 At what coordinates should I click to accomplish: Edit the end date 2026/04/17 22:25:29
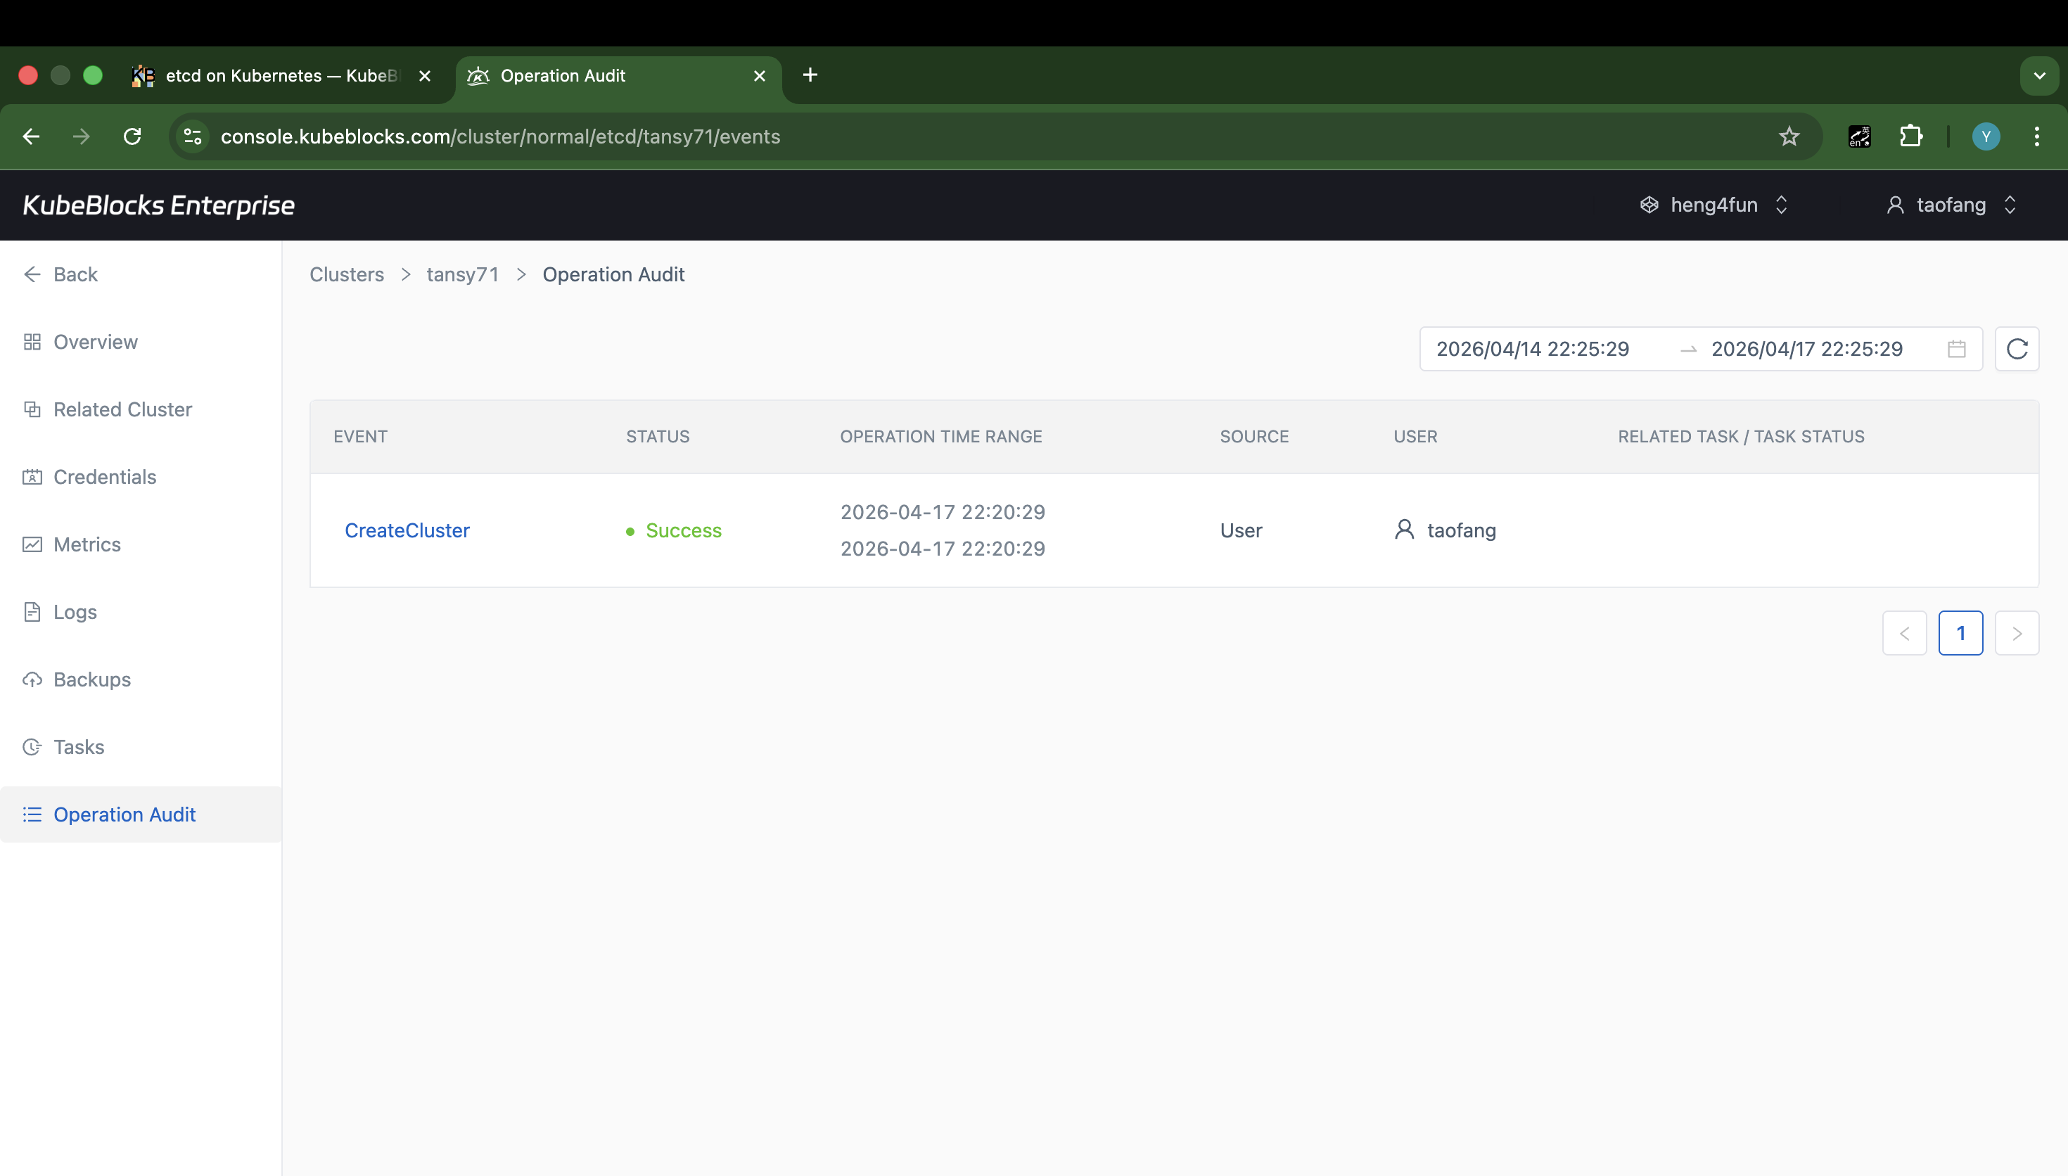(1807, 349)
